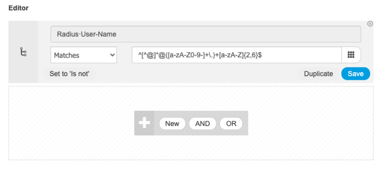Open the Matches operator dropdown
This screenshot has height=173, width=381.
tap(84, 55)
